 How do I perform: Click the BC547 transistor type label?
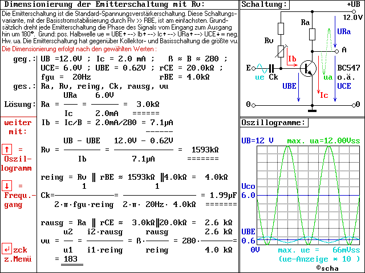point(348,68)
